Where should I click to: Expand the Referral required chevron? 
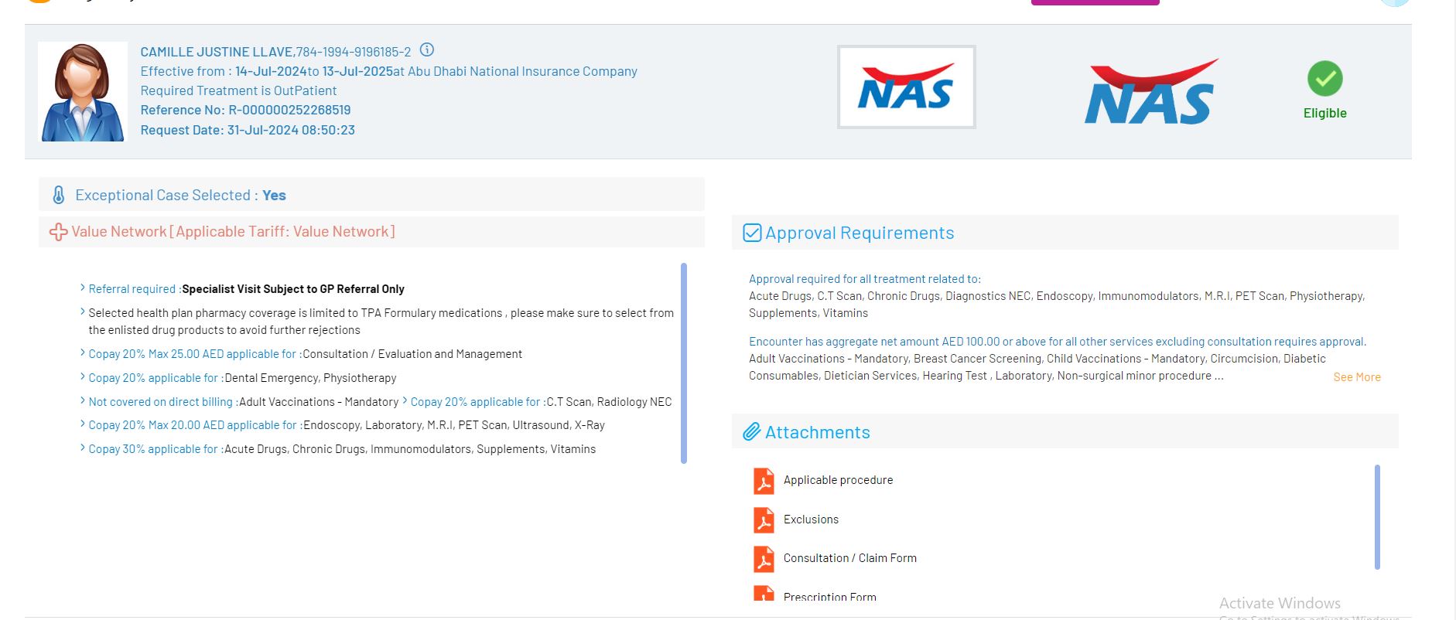[x=83, y=288]
